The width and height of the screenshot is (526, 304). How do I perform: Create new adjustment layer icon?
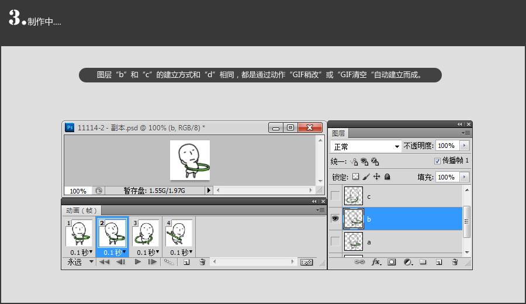pyautogui.click(x=407, y=262)
